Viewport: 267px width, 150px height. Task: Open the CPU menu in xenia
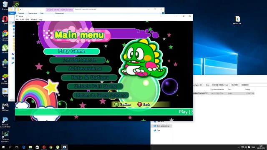tap(22, 20)
